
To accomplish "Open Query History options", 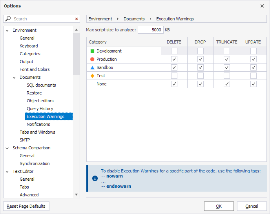I will click(x=40, y=109).
